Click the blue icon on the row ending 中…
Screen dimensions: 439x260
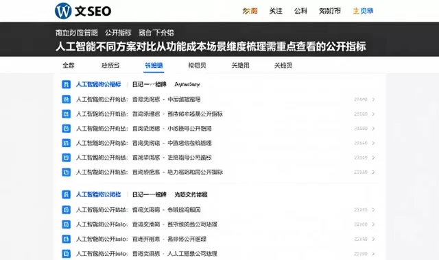click(x=66, y=99)
